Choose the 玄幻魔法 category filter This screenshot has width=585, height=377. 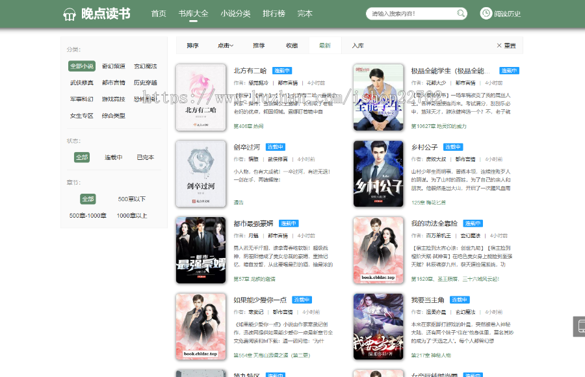point(145,66)
